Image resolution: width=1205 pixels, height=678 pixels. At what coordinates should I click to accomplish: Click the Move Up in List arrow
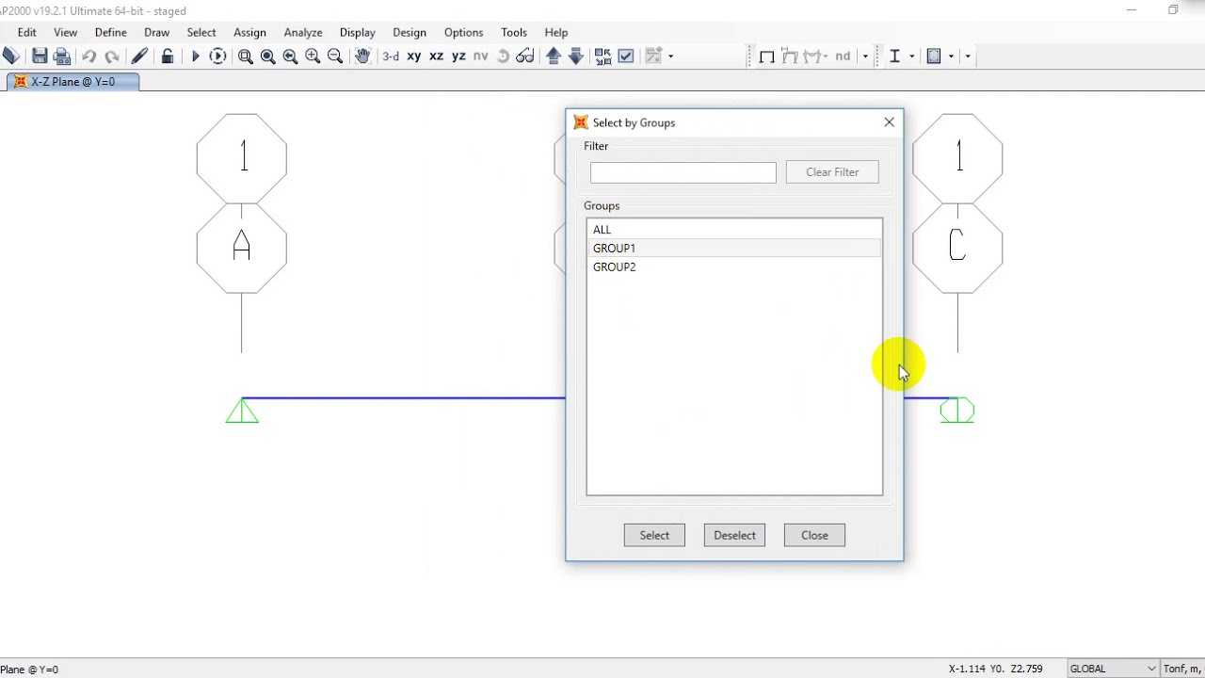(x=554, y=56)
